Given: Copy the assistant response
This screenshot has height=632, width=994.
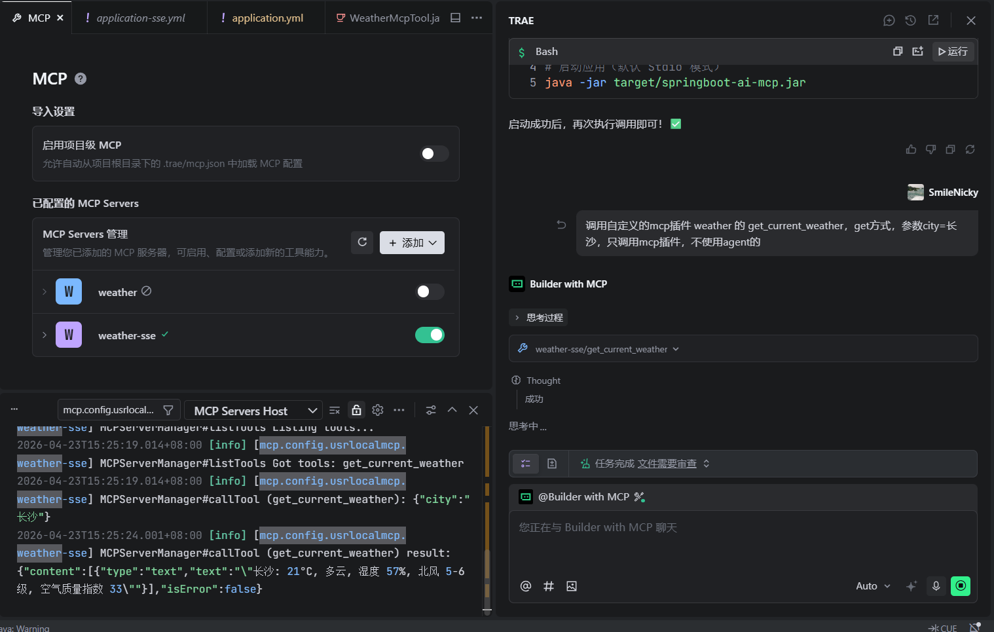Looking at the screenshot, I should pos(950,149).
